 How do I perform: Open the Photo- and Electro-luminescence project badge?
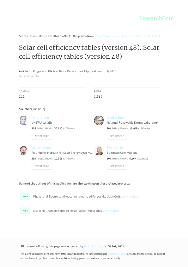25,196
